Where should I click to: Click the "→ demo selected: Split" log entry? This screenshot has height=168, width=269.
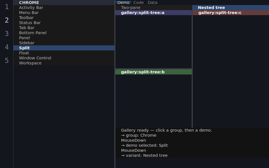click(x=192, y=145)
